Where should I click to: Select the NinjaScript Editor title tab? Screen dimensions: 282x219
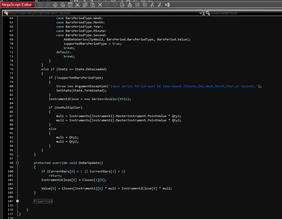(x=17, y=5)
